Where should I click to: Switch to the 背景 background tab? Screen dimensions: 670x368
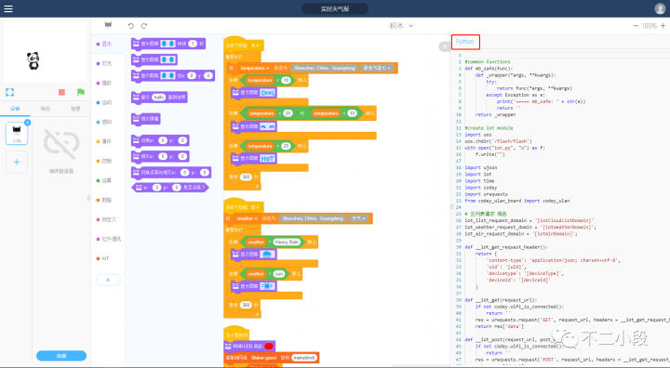75,109
